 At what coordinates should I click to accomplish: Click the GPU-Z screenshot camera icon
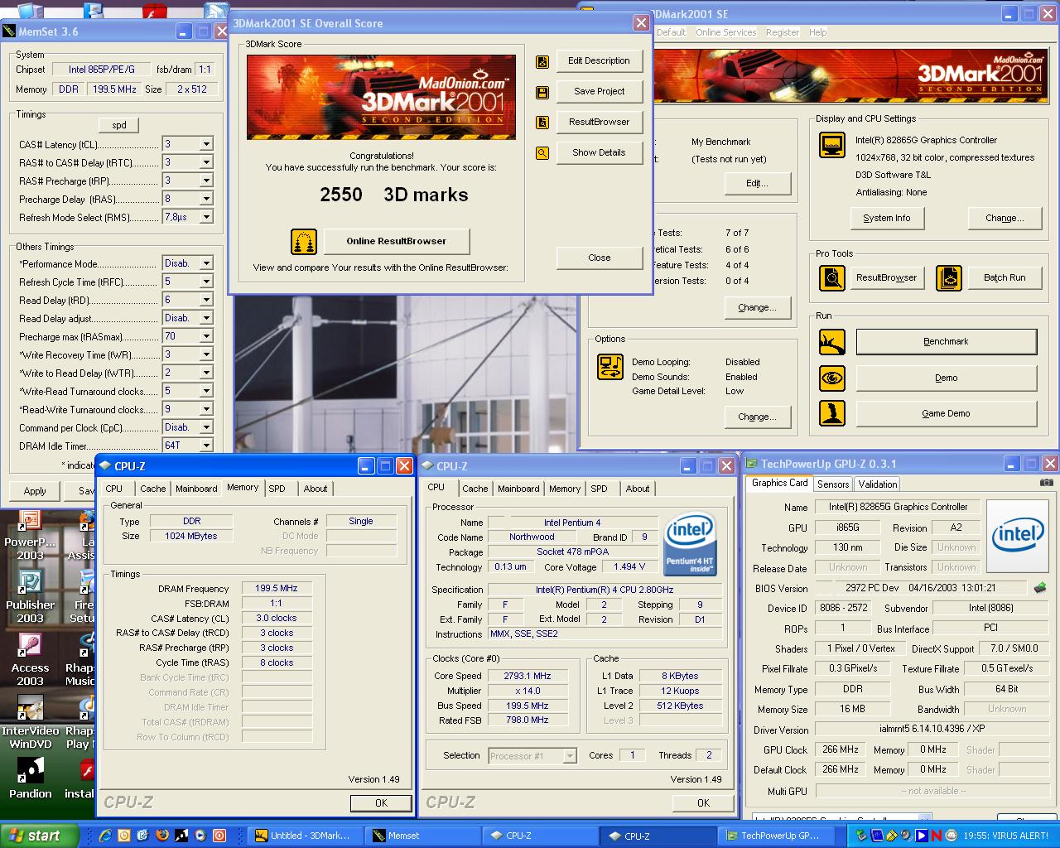(1047, 483)
